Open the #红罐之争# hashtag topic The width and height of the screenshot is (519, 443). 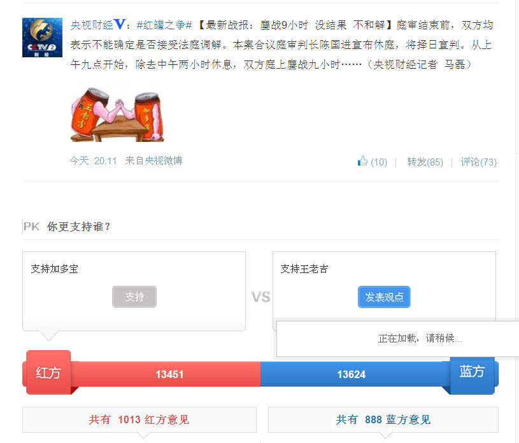click(164, 25)
